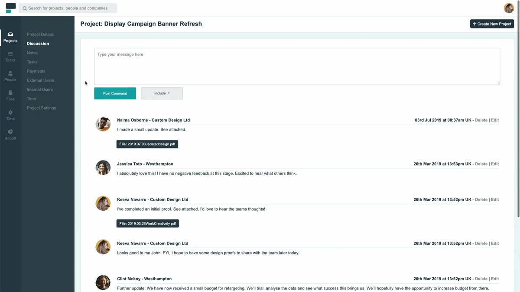
Task: Select Project Details in project menu
Action: tap(40, 34)
